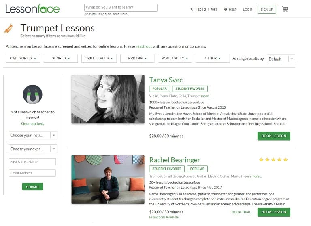Image resolution: width=311 pixels, height=226 pixels.
Task: Click the magnet matching icon
Action: [32, 95]
